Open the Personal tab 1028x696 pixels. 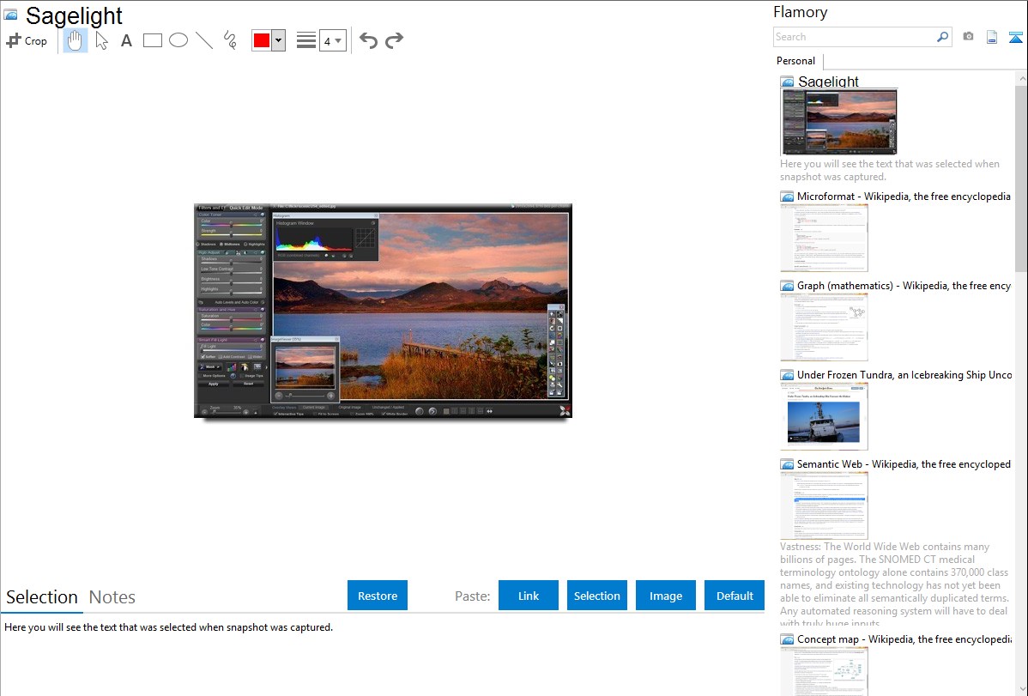795,61
